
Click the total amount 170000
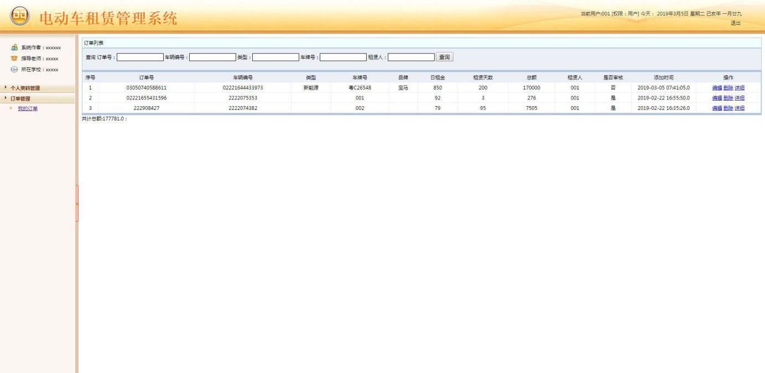click(531, 87)
